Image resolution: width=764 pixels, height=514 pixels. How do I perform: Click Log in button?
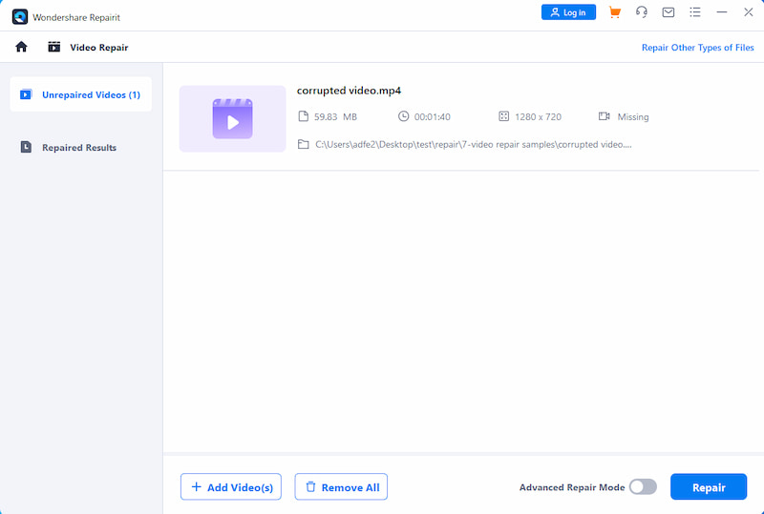[x=568, y=12]
